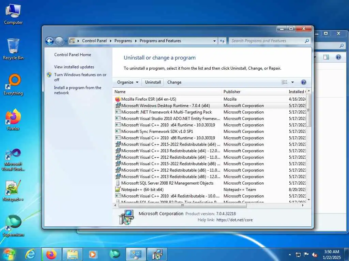Open the Computer desktop icon

(x=13, y=14)
